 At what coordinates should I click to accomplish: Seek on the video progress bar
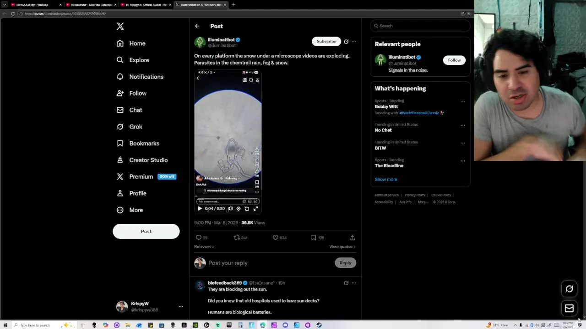click(228, 199)
